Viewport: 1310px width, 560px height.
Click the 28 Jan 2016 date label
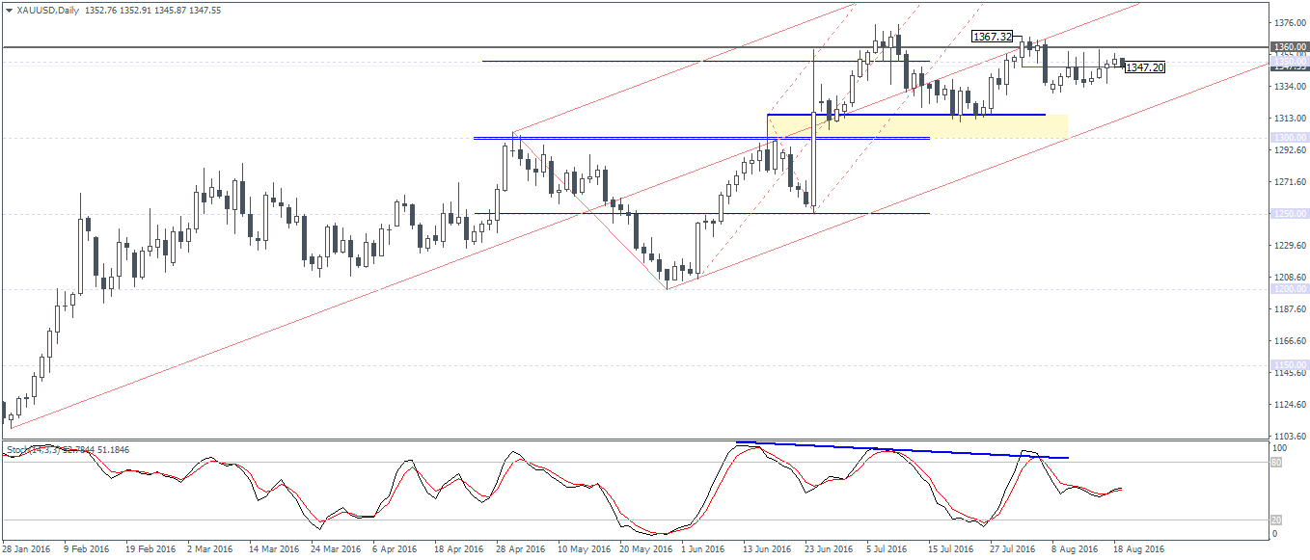27,549
